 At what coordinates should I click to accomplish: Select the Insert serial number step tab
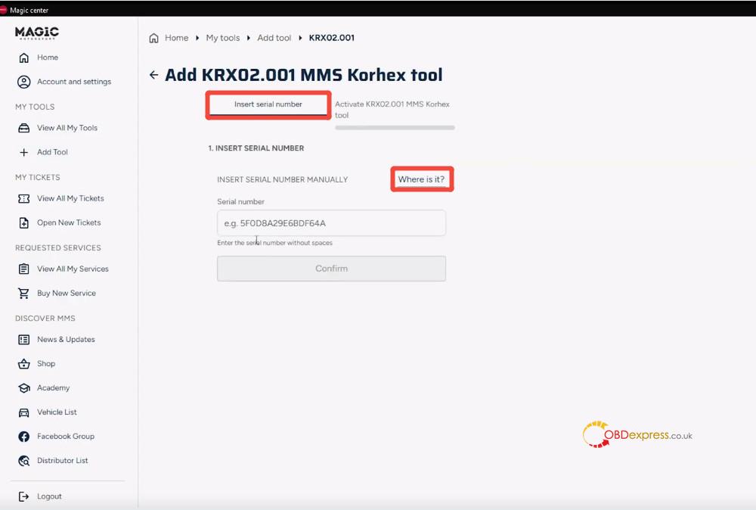[268, 104]
